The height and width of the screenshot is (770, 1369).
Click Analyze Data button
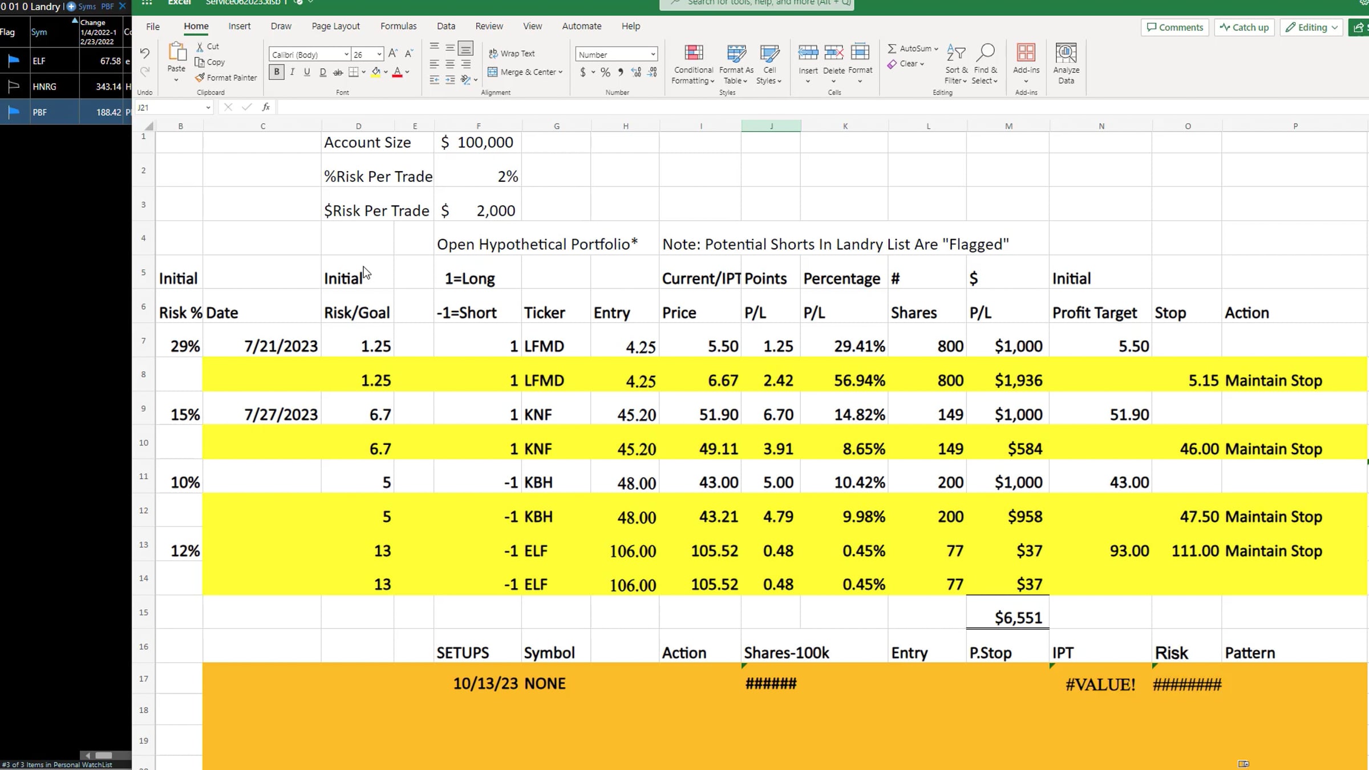[1066, 63]
